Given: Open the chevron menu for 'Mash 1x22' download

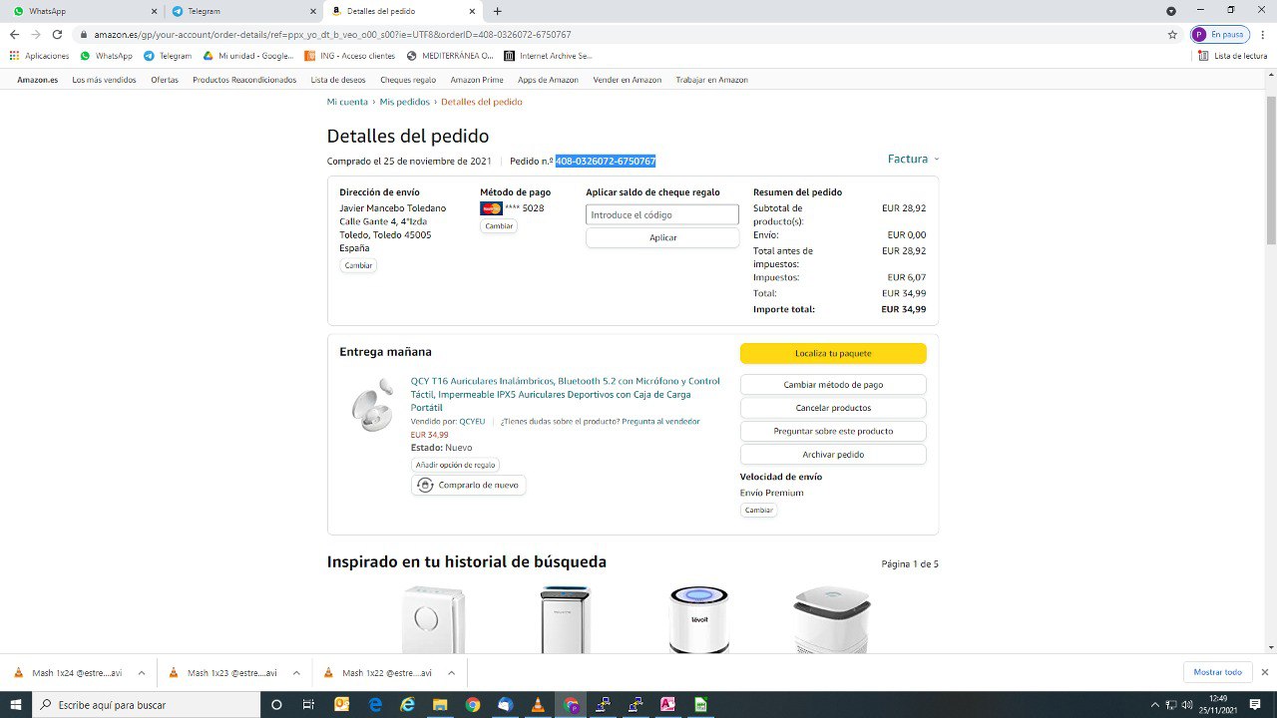Looking at the screenshot, I should [451, 673].
